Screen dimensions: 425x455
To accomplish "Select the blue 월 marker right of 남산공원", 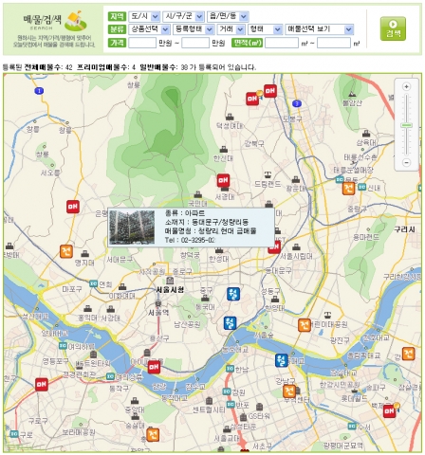I will (x=230, y=323).
